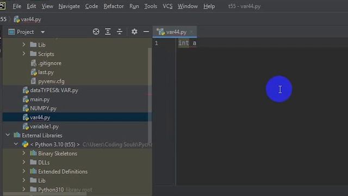Open the File menu

[17, 6]
